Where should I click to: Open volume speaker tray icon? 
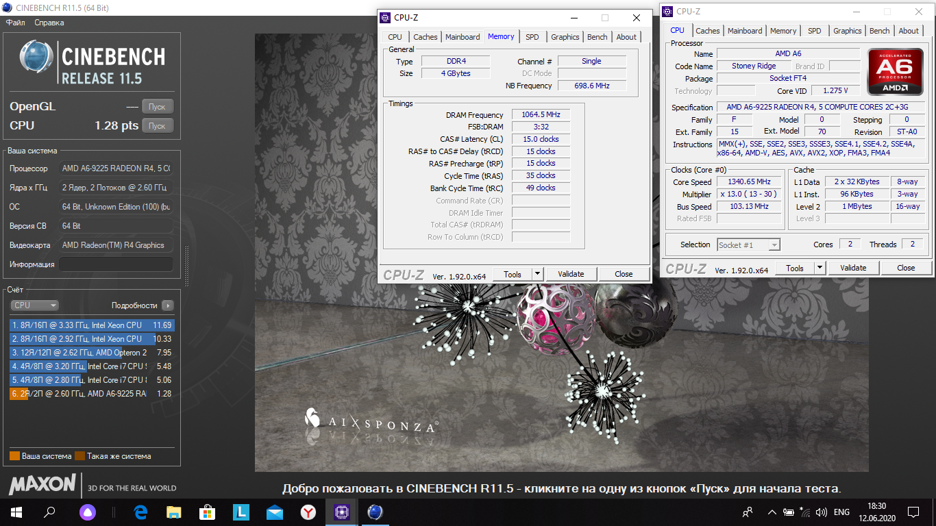(x=822, y=512)
